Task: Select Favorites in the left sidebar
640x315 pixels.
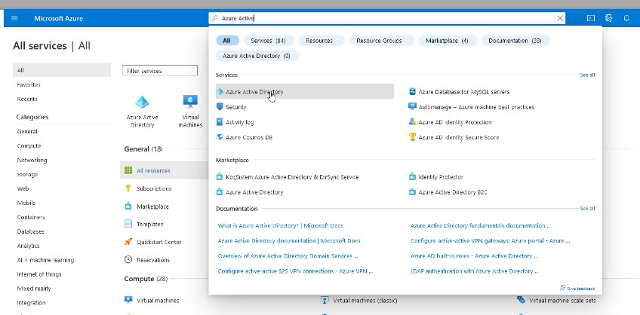Action: pyautogui.click(x=29, y=84)
